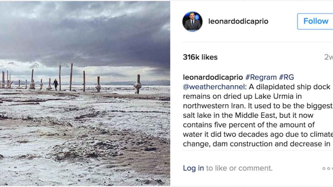Click the person walking in the photo

55,85
